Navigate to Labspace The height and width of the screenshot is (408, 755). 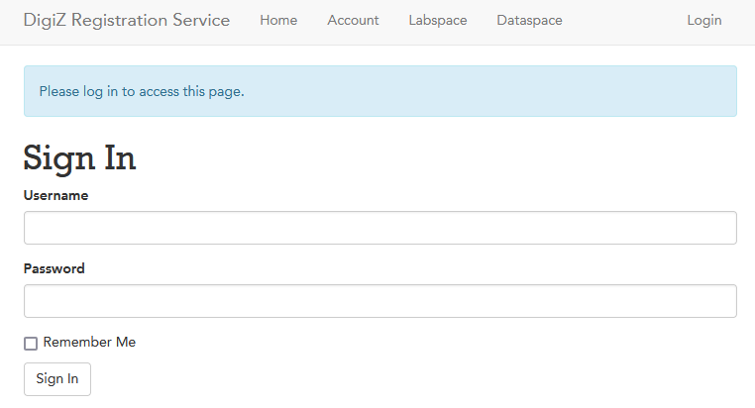(x=437, y=21)
